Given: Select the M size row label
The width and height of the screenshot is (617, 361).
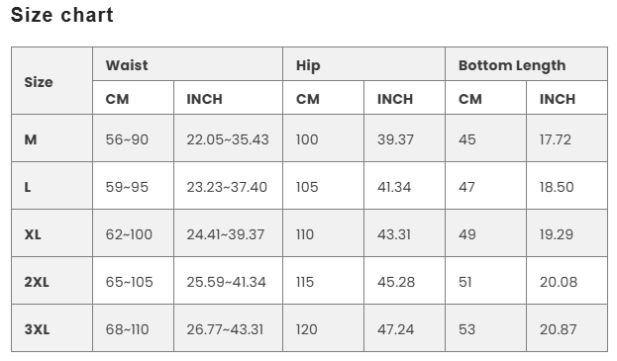Looking at the screenshot, I should tap(51, 138).
